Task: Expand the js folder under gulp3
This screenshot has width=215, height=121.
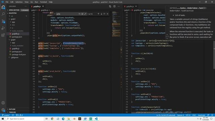Action: click(x=18, y=28)
